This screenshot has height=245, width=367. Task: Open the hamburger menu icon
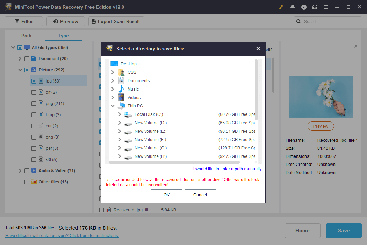pos(326,7)
